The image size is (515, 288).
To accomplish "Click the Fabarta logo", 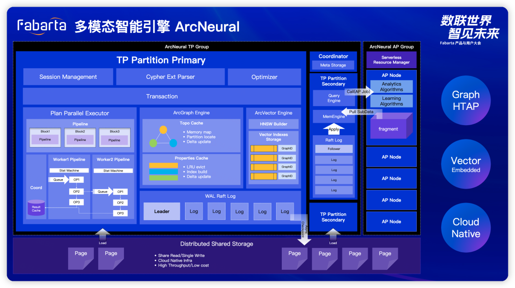I will coord(41,26).
